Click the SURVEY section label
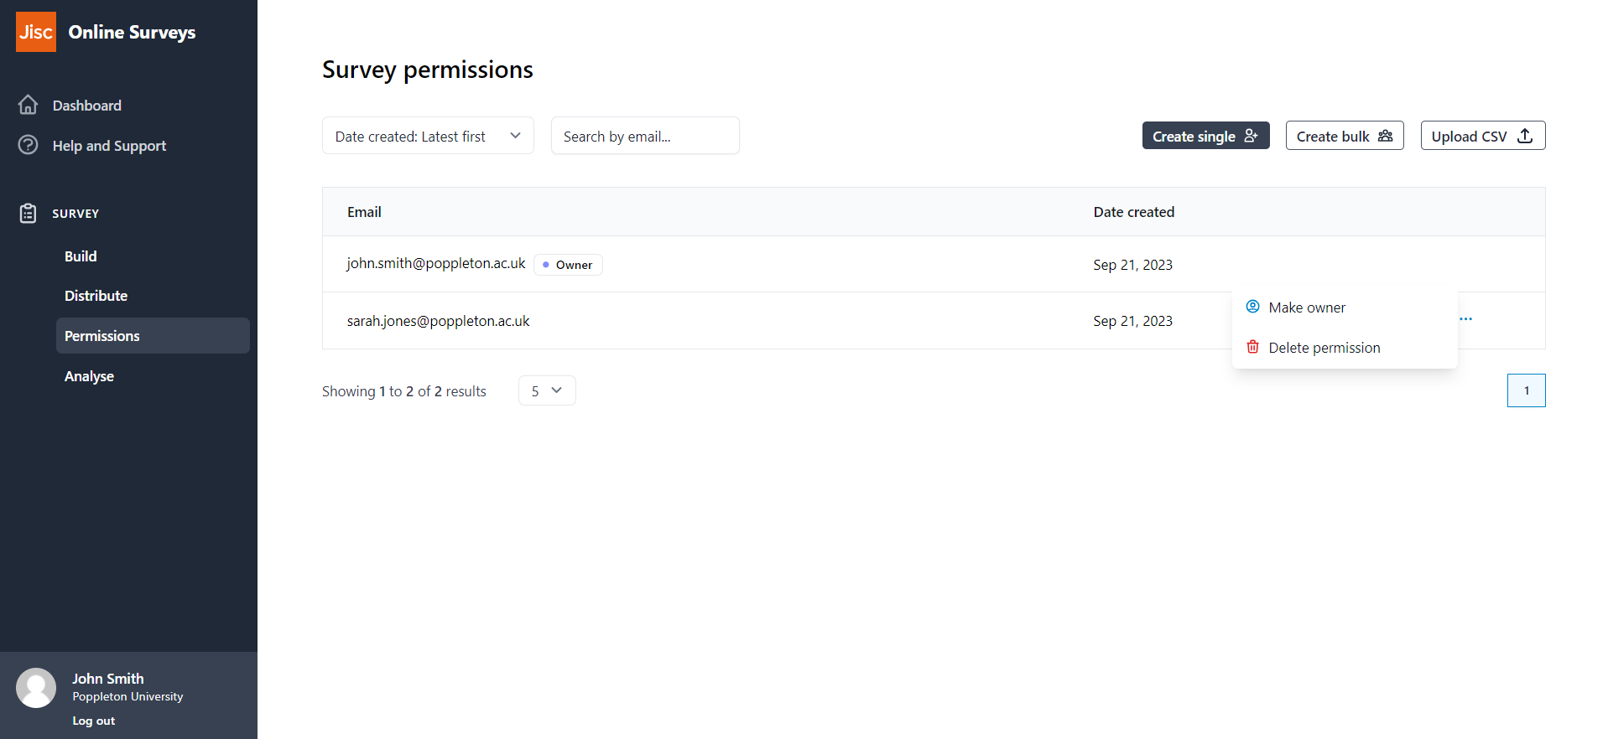 click(75, 214)
